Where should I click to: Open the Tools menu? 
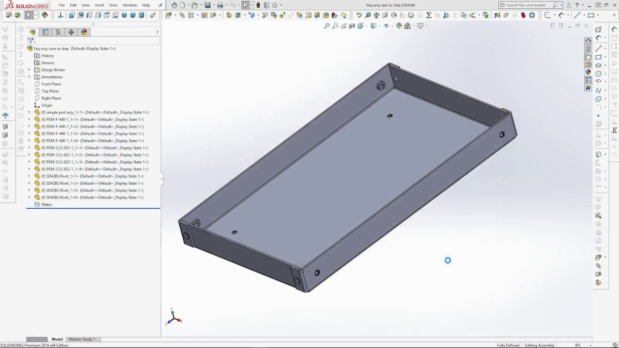click(113, 5)
